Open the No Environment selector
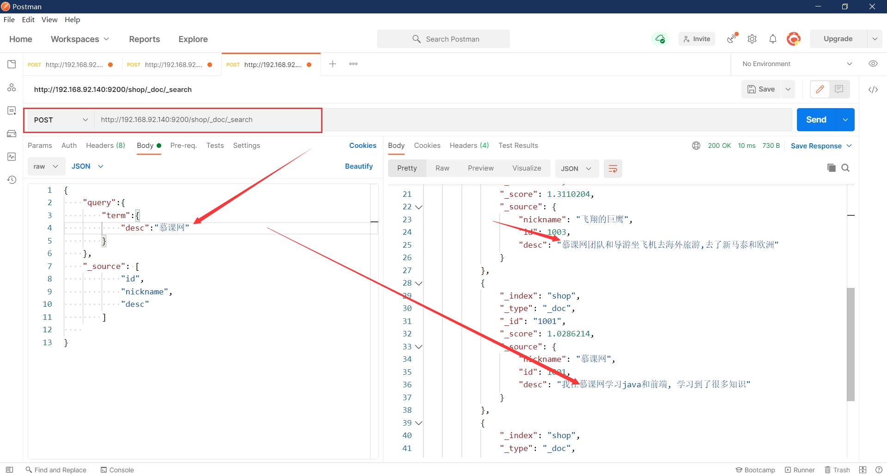The width and height of the screenshot is (887, 476). (x=796, y=64)
